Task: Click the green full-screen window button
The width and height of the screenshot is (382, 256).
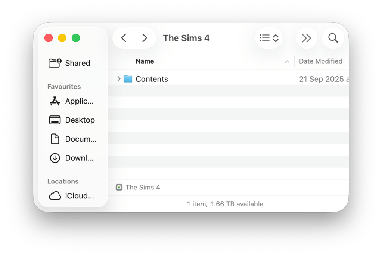Action: [76, 38]
